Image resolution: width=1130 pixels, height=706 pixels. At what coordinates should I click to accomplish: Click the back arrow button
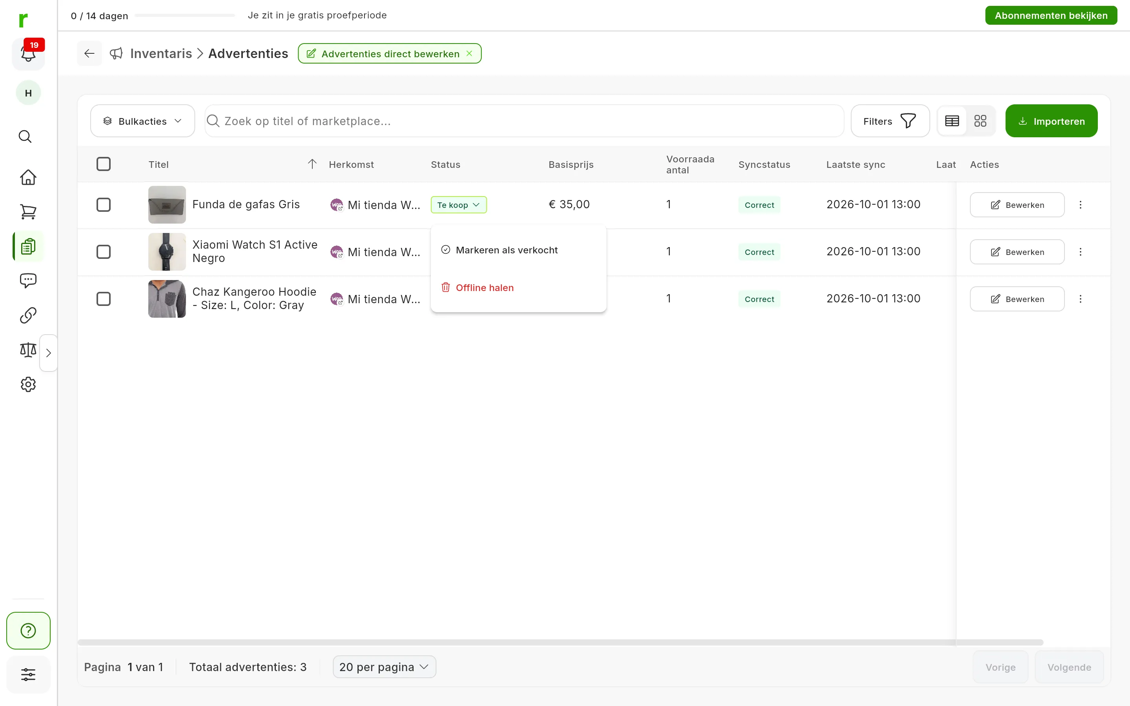89,54
